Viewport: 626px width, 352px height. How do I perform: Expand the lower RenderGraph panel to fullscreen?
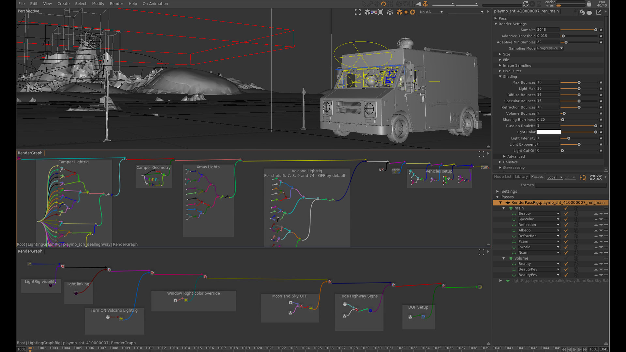tap(481, 252)
